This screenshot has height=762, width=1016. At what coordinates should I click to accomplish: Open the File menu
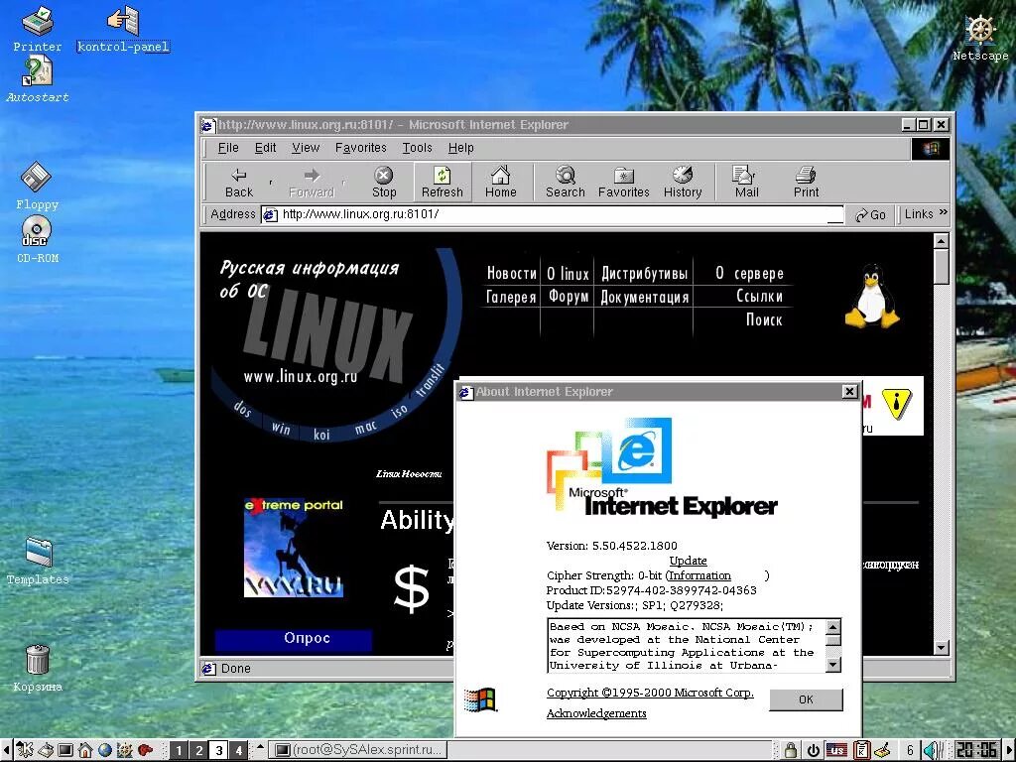point(228,148)
